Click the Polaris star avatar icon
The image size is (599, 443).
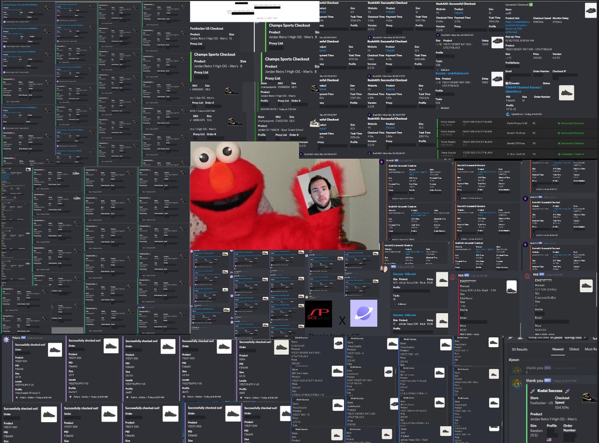[6, 339]
